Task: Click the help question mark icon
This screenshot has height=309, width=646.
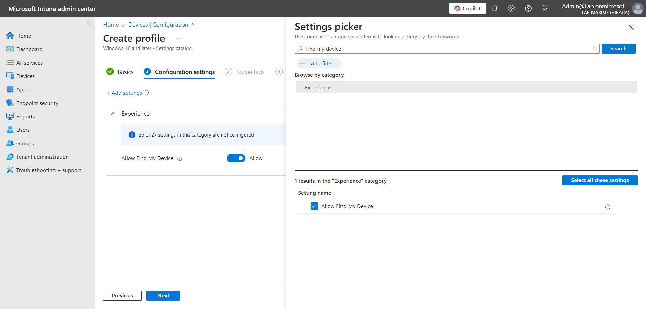Action: point(528,8)
